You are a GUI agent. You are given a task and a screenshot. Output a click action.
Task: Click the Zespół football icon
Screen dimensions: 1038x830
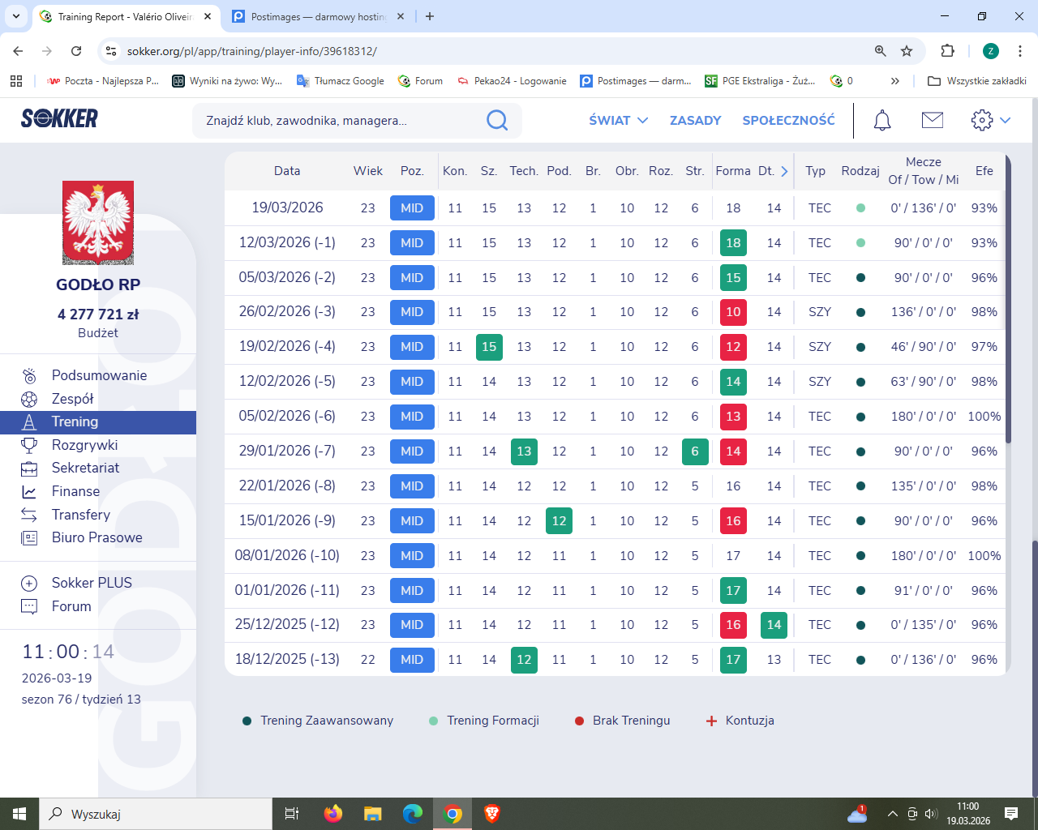pyautogui.click(x=29, y=399)
